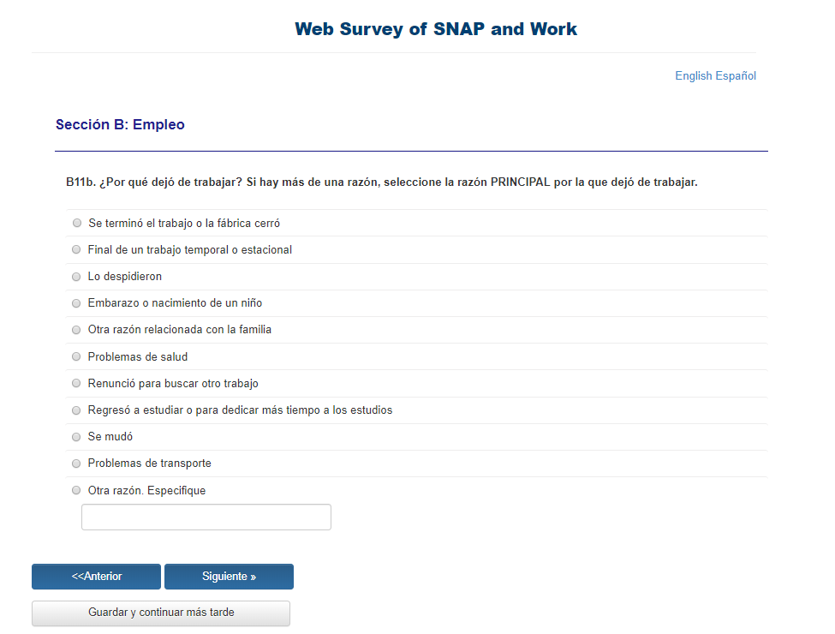Switch language to English link
The width and height of the screenshot is (835, 634).
tap(694, 75)
